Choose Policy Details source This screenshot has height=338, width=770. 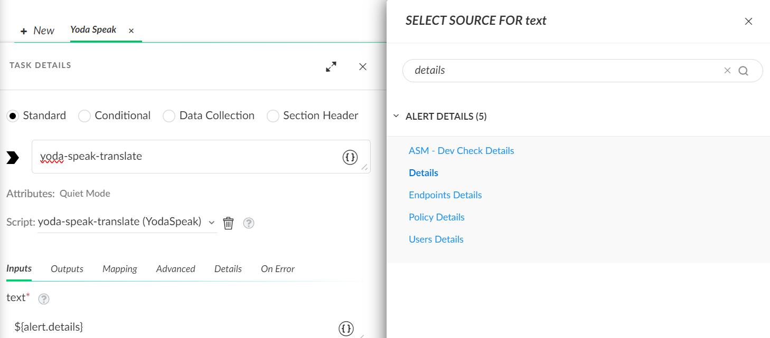(x=437, y=217)
